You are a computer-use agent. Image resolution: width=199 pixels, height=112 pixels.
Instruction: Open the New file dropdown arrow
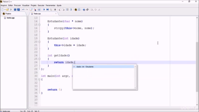coord(5,10)
